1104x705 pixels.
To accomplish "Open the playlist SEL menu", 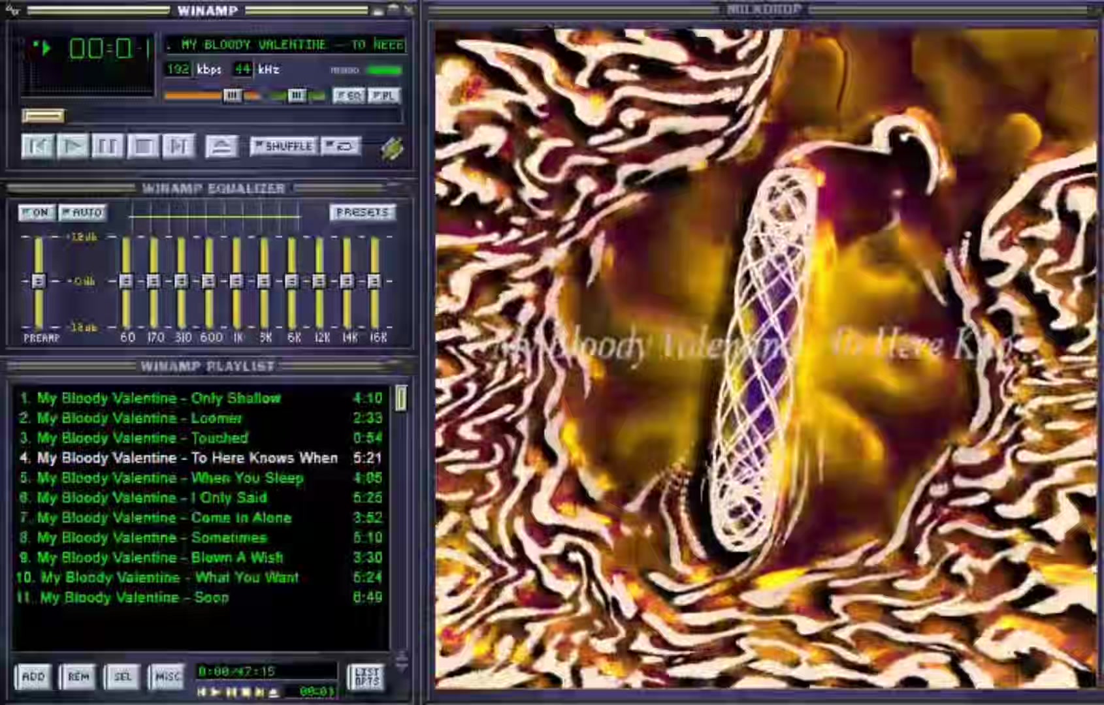I will click(123, 677).
